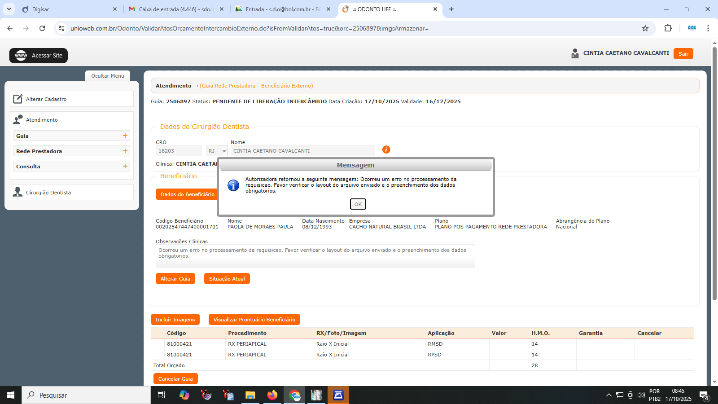Screen dimensions: 718x404
Task: Log out using the Sair button
Action: point(683,54)
